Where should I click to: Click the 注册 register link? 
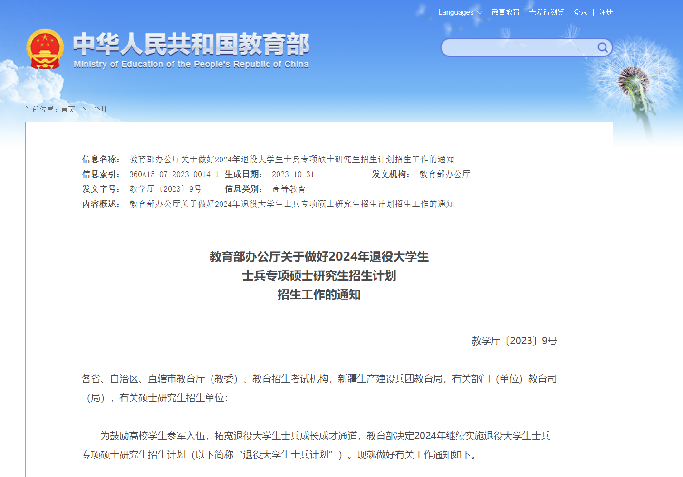[606, 12]
